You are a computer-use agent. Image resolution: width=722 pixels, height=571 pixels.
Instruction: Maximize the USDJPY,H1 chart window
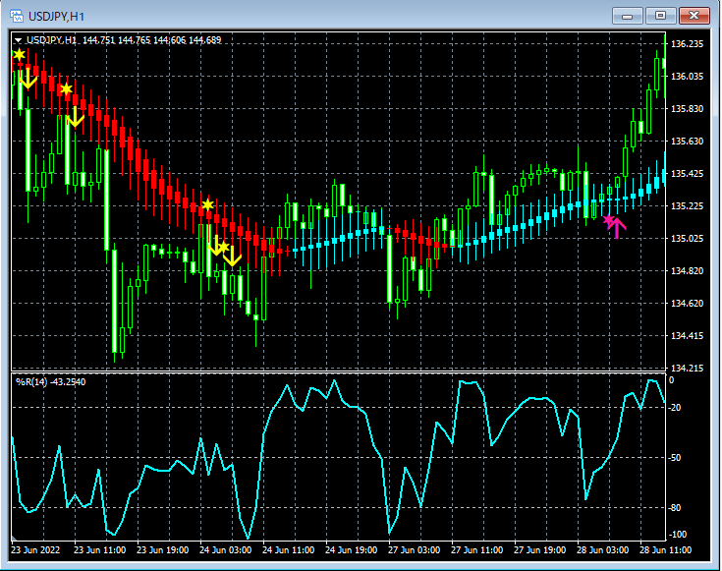[660, 16]
